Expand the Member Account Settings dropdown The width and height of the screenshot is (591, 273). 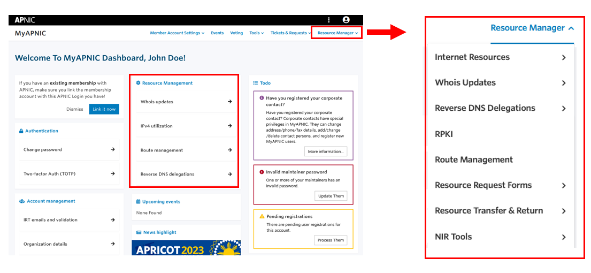(x=177, y=33)
